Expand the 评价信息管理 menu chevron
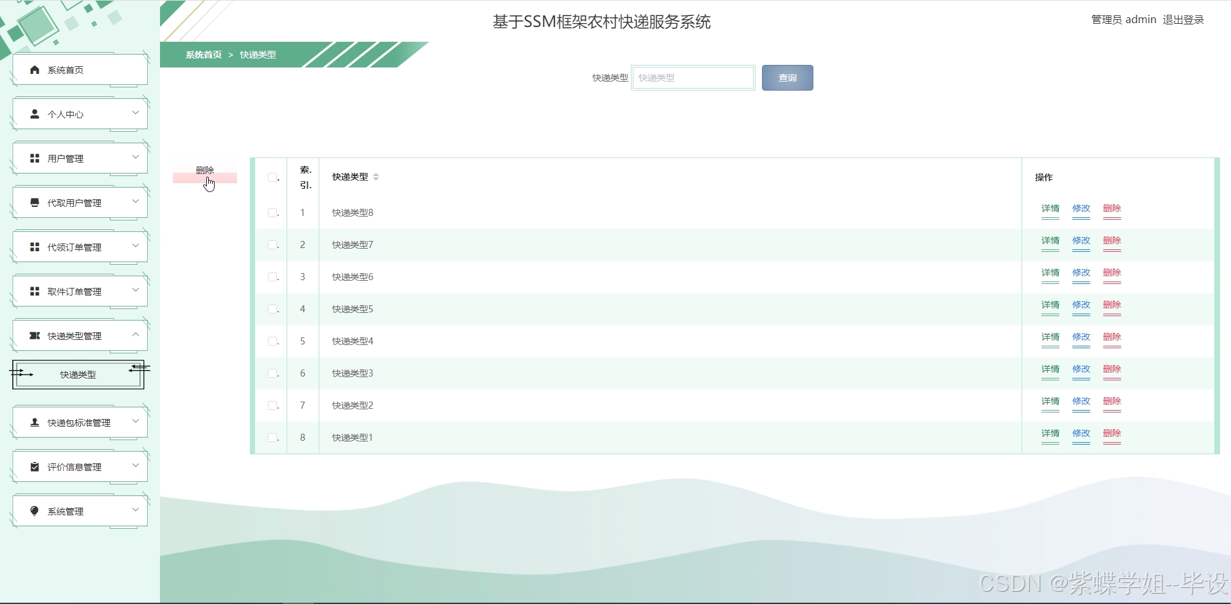 (x=136, y=465)
